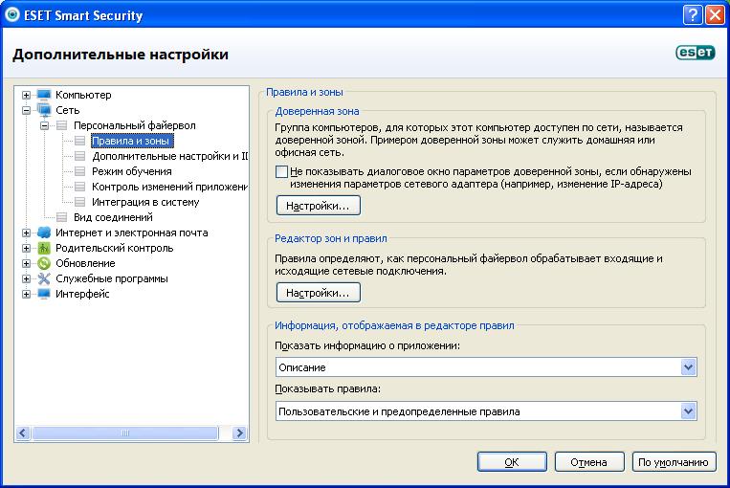Select the Сеть tree label
This screenshot has height=488, width=730.
pos(68,110)
